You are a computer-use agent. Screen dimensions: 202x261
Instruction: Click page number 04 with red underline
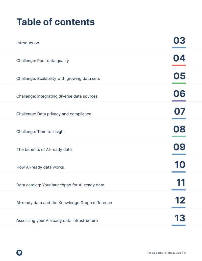[x=179, y=58]
